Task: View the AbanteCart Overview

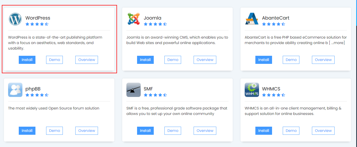Action: (x=323, y=60)
